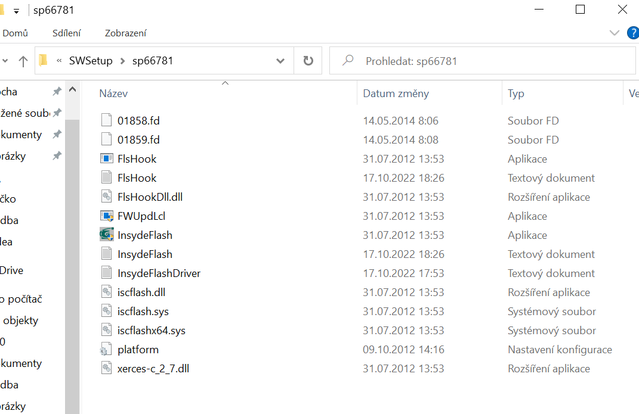Sort by the Typ column header
Image resolution: width=639 pixels, height=414 pixels.
coord(516,94)
